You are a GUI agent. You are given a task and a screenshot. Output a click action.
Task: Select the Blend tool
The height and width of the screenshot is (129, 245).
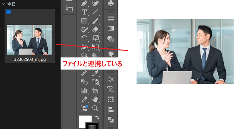click(84, 82)
